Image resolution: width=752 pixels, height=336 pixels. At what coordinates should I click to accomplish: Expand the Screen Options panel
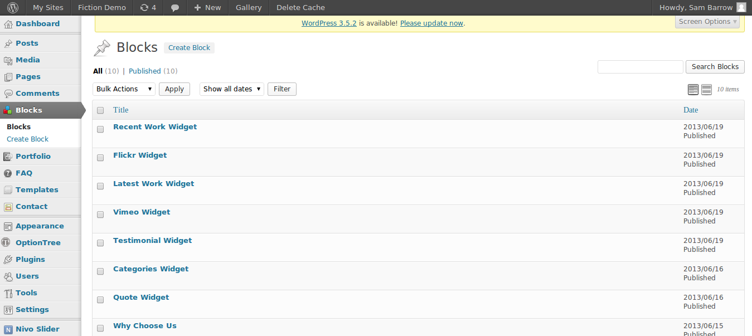pos(707,22)
